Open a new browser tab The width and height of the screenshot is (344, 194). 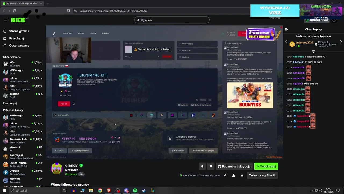[x=48, y=4]
